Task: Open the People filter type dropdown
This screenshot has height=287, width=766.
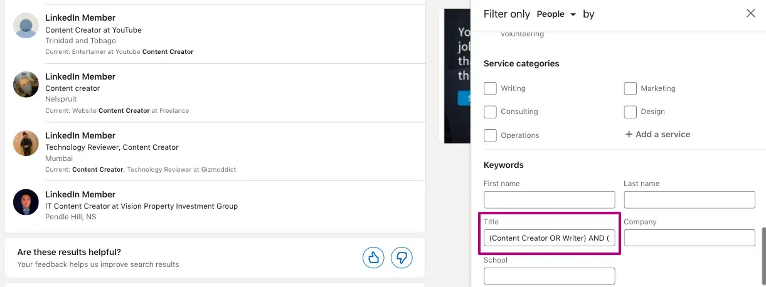Action: 556,14
